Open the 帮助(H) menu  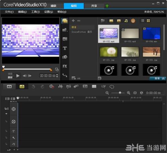point(62,12)
